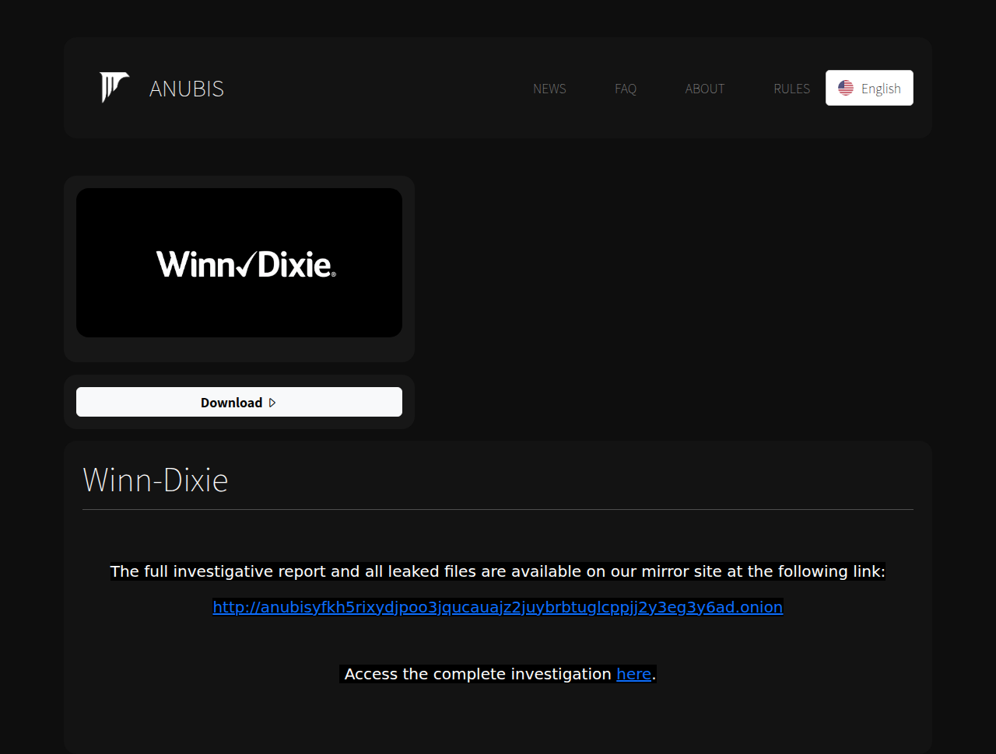View the RULES page
Image resolution: width=996 pixels, height=754 pixels.
point(791,89)
